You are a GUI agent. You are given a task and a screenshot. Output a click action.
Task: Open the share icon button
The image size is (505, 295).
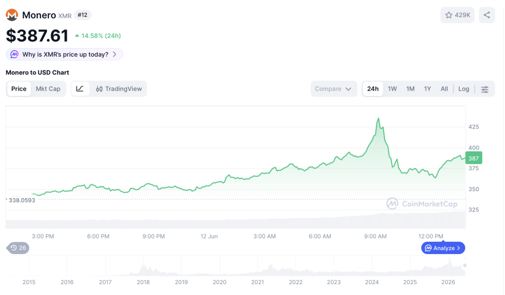pos(487,15)
